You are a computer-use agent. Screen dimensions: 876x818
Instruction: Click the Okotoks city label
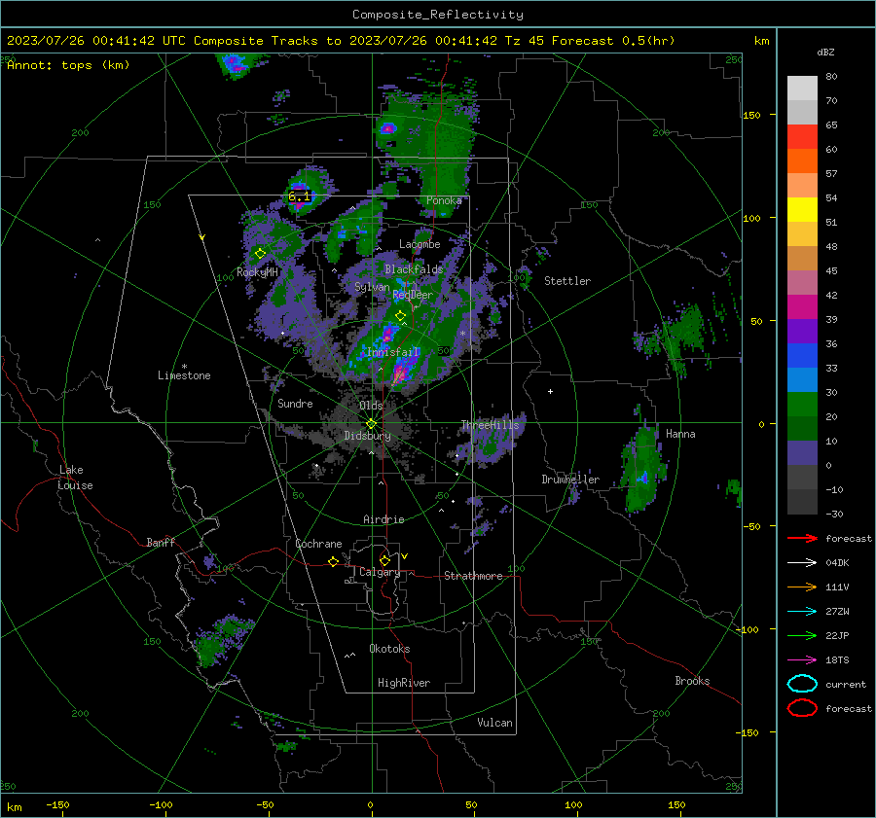[x=389, y=649]
